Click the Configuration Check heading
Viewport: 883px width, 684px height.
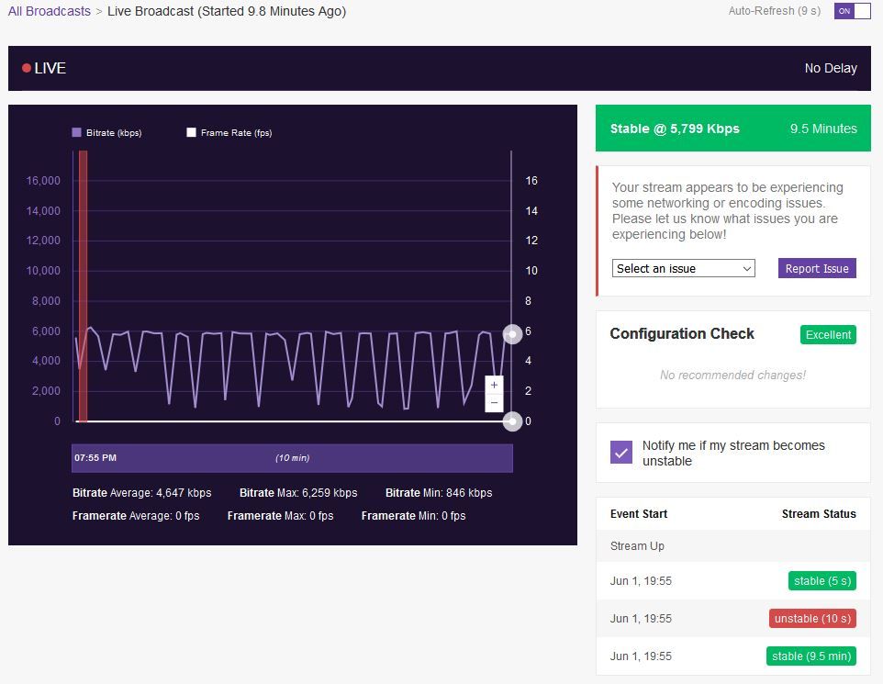681,333
